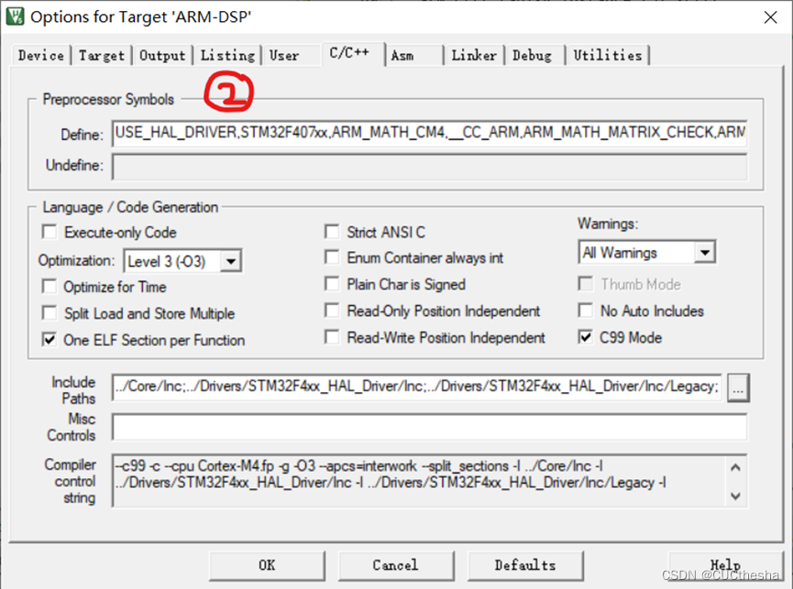Image resolution: width=793 pixels, height=589 pixels.
Task: Enable No Auto Includes
Action: click(585, 311)
